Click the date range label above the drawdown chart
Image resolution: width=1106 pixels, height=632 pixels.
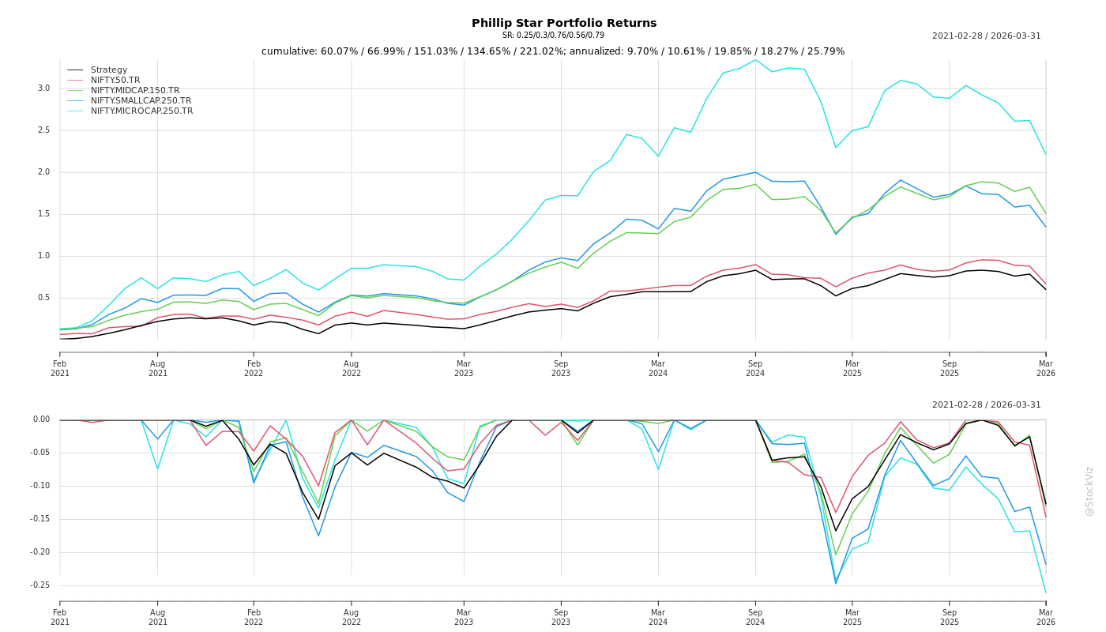pyautogui.click(x=986, y=404)
